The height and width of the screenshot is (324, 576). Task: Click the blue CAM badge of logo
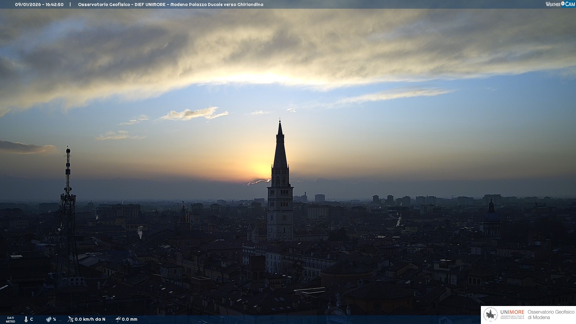pos(570,4)
